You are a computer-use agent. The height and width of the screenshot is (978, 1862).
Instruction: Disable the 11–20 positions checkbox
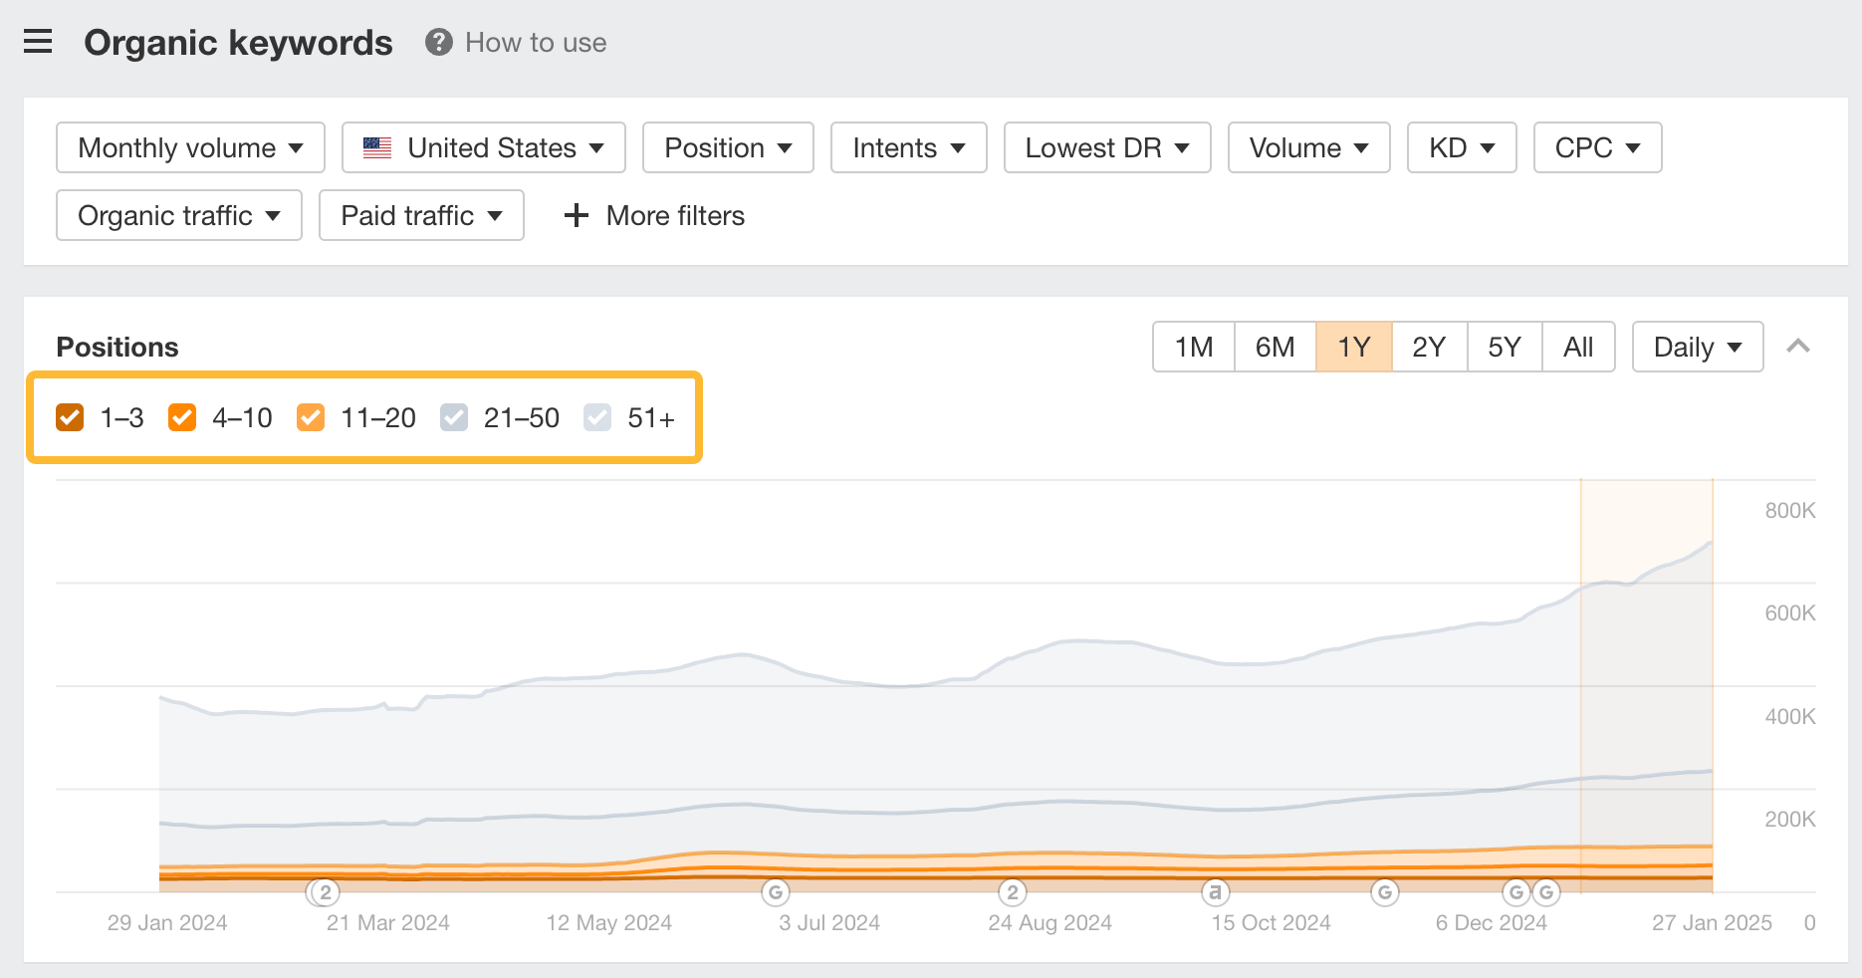click(x=311, y=417)
